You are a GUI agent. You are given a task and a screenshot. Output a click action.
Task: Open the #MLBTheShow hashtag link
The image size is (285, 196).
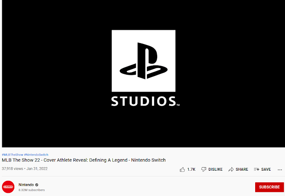click(12, 155)
